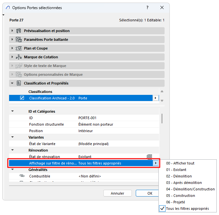
Task: Click the Paramètres Porte battante panel icon
Action: [x=18, y=40]
